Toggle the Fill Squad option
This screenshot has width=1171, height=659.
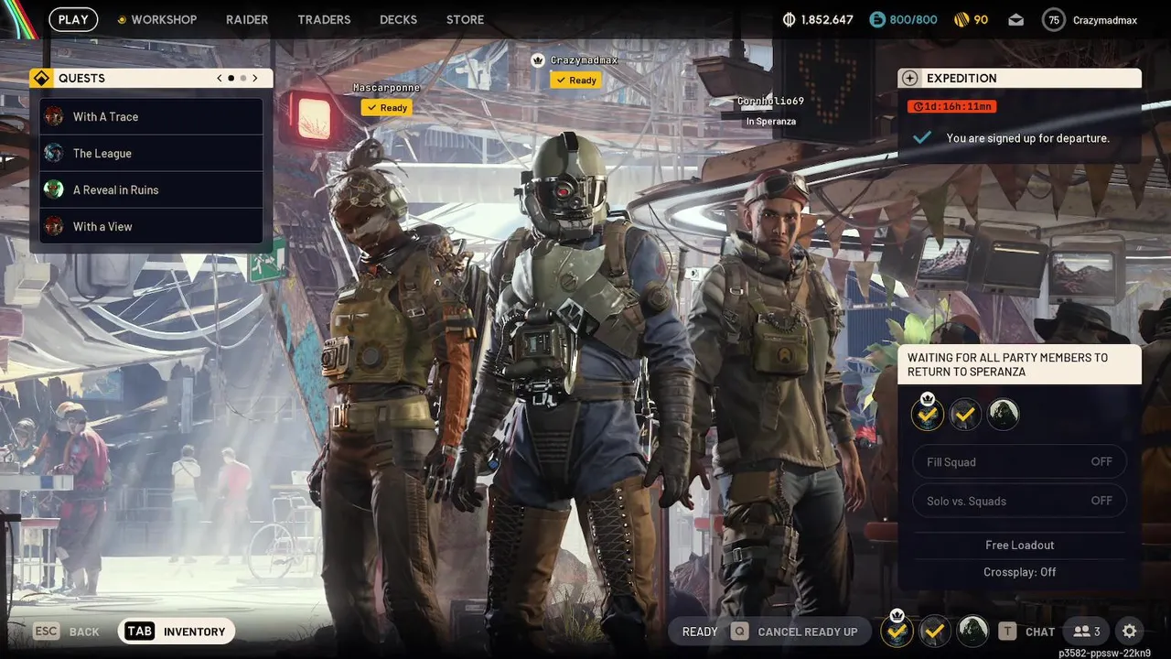click(1019, 462)
